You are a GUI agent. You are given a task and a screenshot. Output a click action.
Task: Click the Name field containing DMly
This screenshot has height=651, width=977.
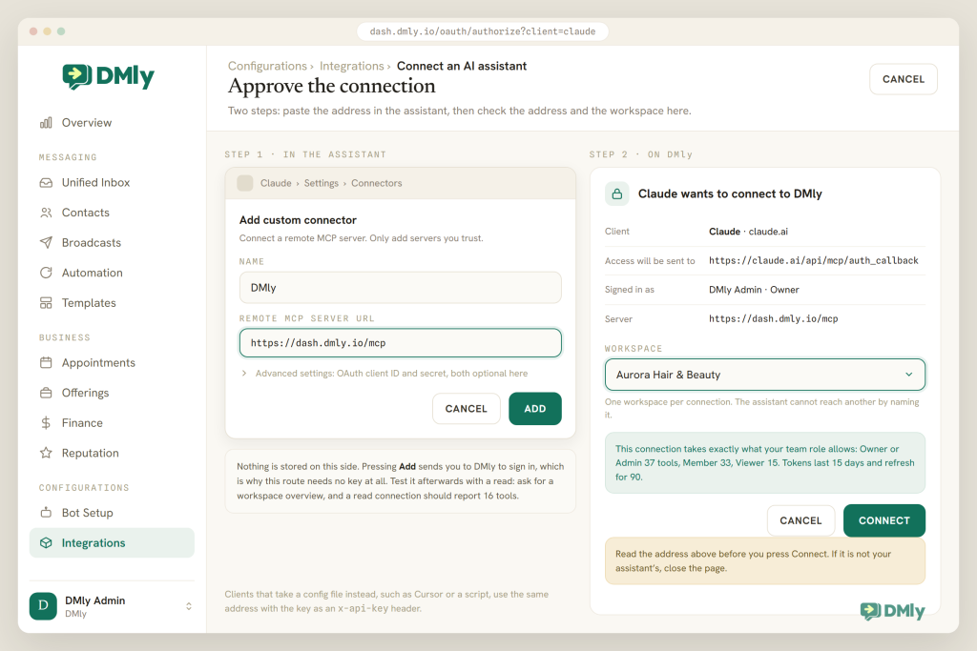[x=400, y=288]
